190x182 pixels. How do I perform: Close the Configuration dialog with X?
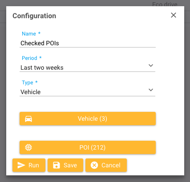click(x=174, y=15)
